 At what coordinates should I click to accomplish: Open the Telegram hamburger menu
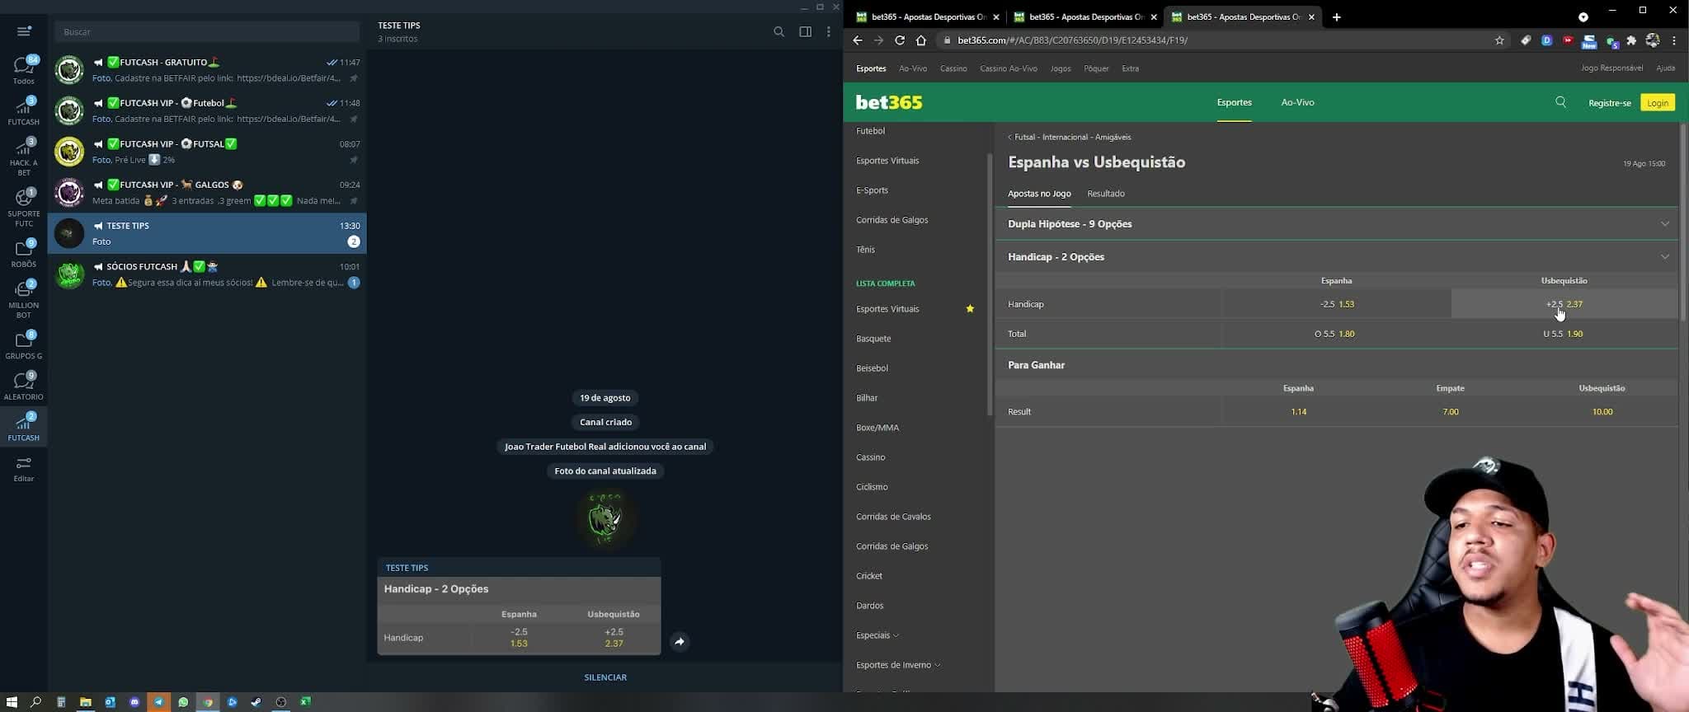[23, 31]
